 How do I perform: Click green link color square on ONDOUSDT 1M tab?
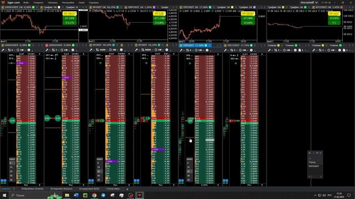pos(33,7)
